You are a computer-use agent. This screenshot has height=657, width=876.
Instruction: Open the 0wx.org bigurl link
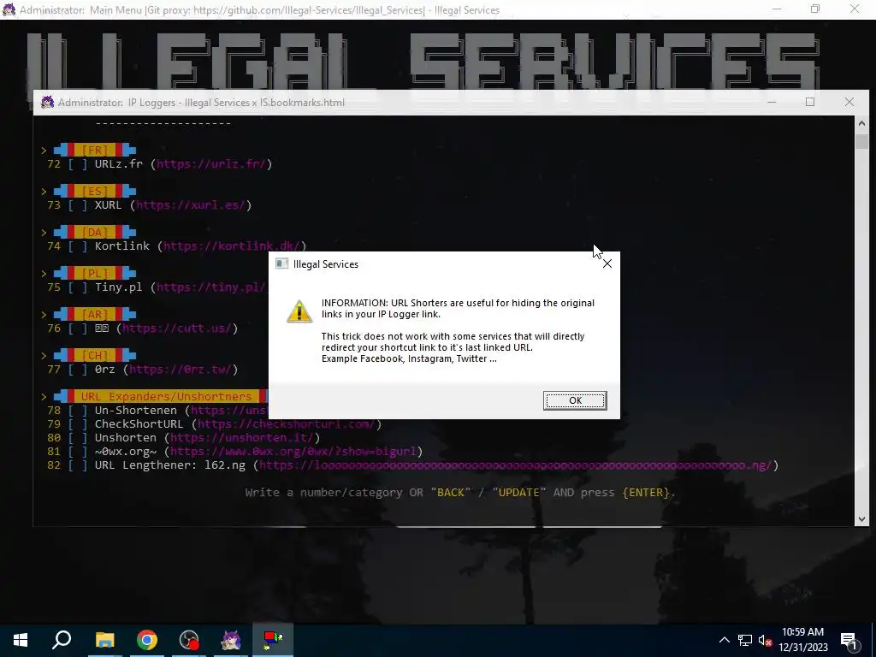[x=293, y=452]
